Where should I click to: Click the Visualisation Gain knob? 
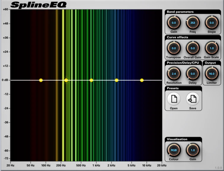tap(193, 150)
